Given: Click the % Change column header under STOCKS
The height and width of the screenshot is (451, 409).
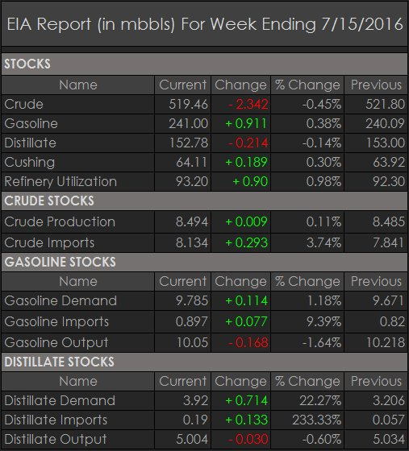Looking at the screenshot, I should coord(307,85).
